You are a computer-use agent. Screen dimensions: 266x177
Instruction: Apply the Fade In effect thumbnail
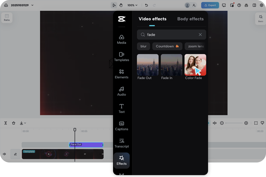pyautogui.click(x=171, y=65)
